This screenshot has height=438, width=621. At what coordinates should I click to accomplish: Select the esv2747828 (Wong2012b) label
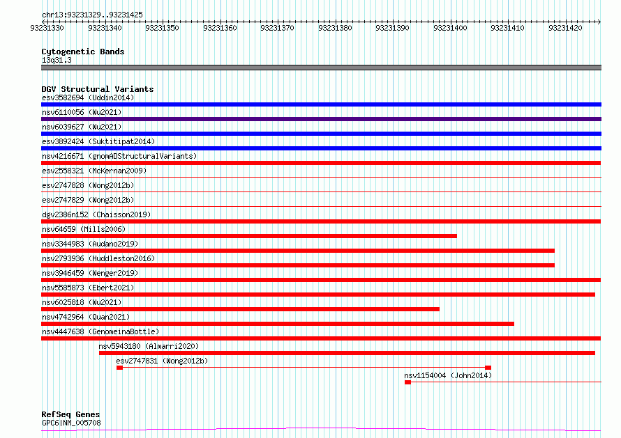[x=88, y=185]
